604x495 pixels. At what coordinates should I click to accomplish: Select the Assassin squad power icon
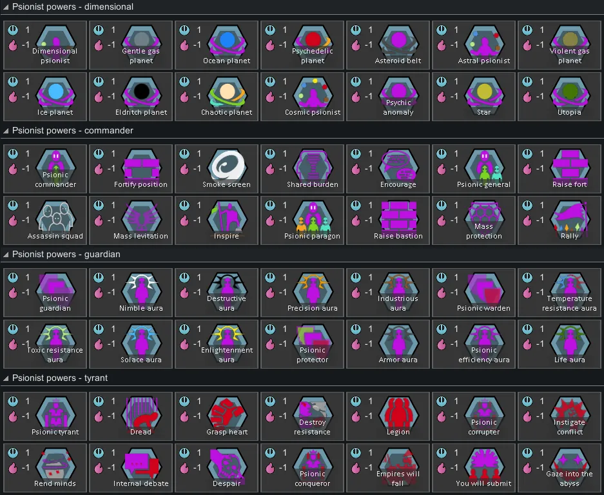55,216
